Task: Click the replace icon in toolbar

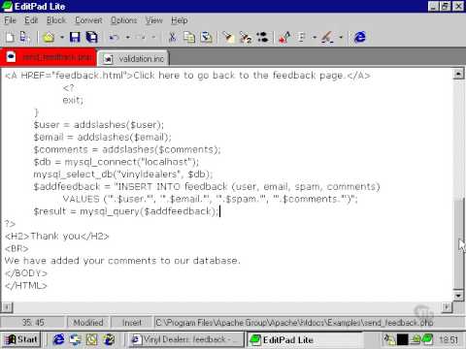Action: tap(262, 38)
